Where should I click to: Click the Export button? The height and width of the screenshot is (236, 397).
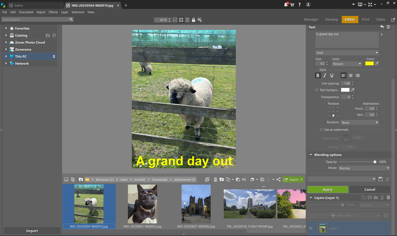[291, 179]
